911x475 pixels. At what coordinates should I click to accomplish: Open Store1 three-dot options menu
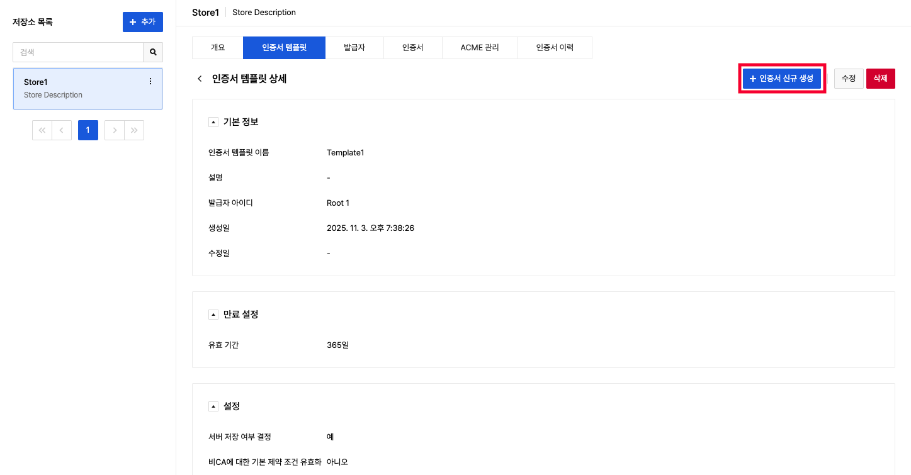click(x=150, y=82)
